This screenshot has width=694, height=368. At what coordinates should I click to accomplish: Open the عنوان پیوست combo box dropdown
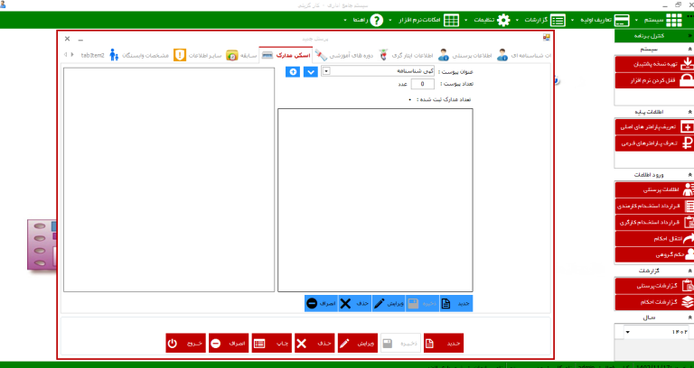(x=326, y=70)
